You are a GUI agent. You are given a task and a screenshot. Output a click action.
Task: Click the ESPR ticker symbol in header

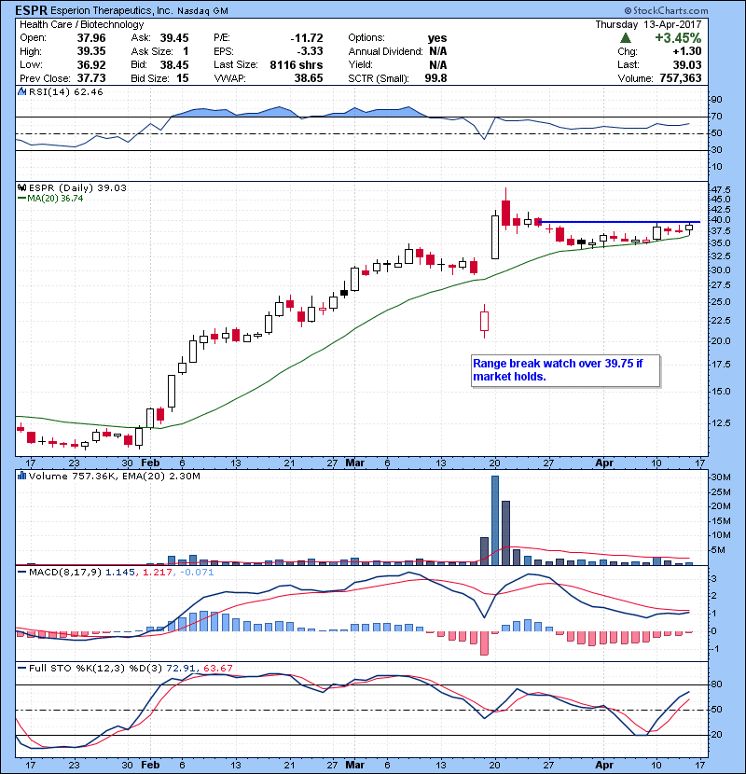[31, 10]
